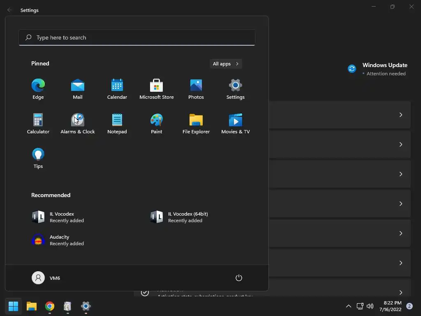Open pinned File Explorer in Start menu

196,123
